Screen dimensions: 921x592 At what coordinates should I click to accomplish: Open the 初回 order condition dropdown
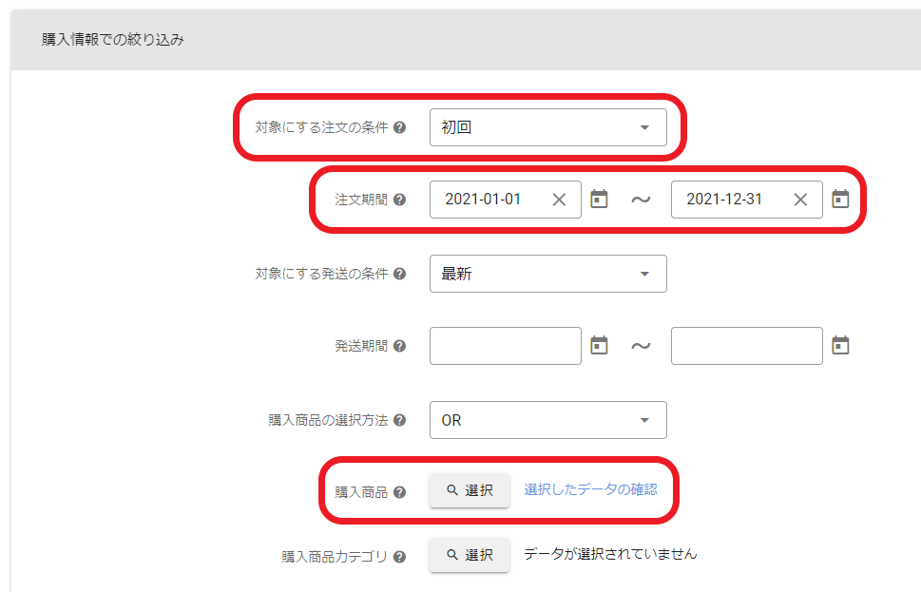(x=547, y=127)
